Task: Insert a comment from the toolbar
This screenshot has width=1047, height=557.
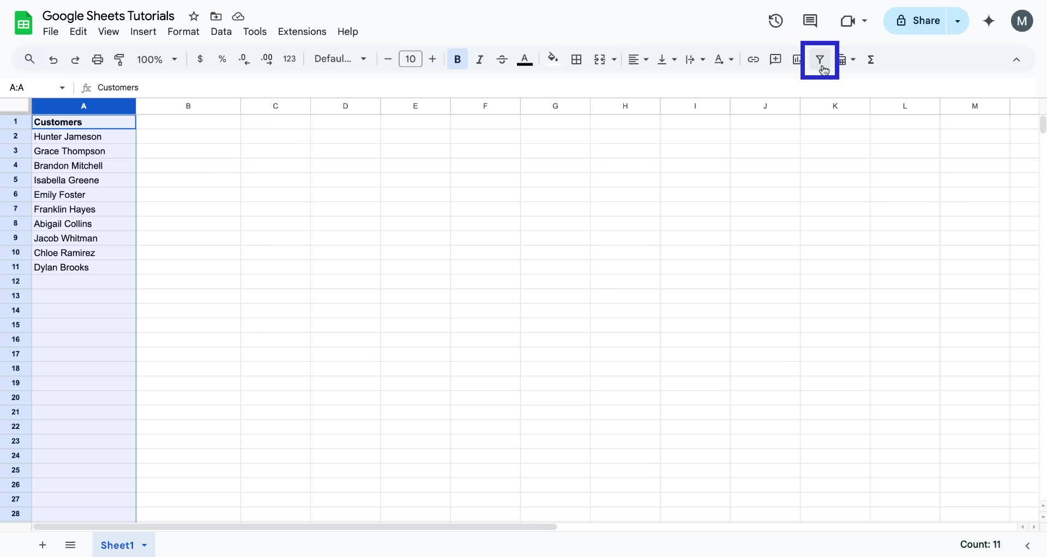Action: click(775, 59)
